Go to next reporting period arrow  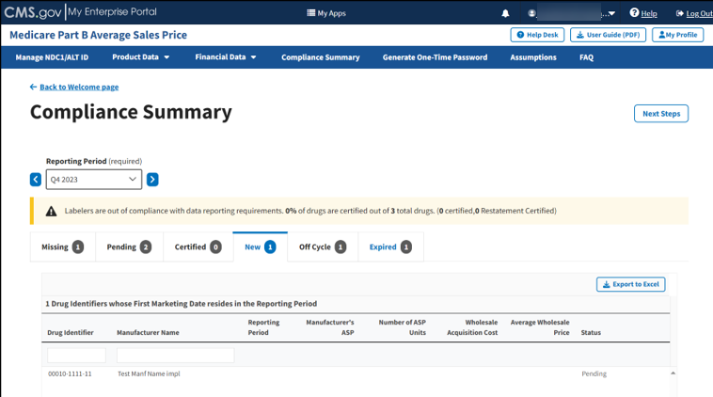pyautogui.click(x=152, y=179)
